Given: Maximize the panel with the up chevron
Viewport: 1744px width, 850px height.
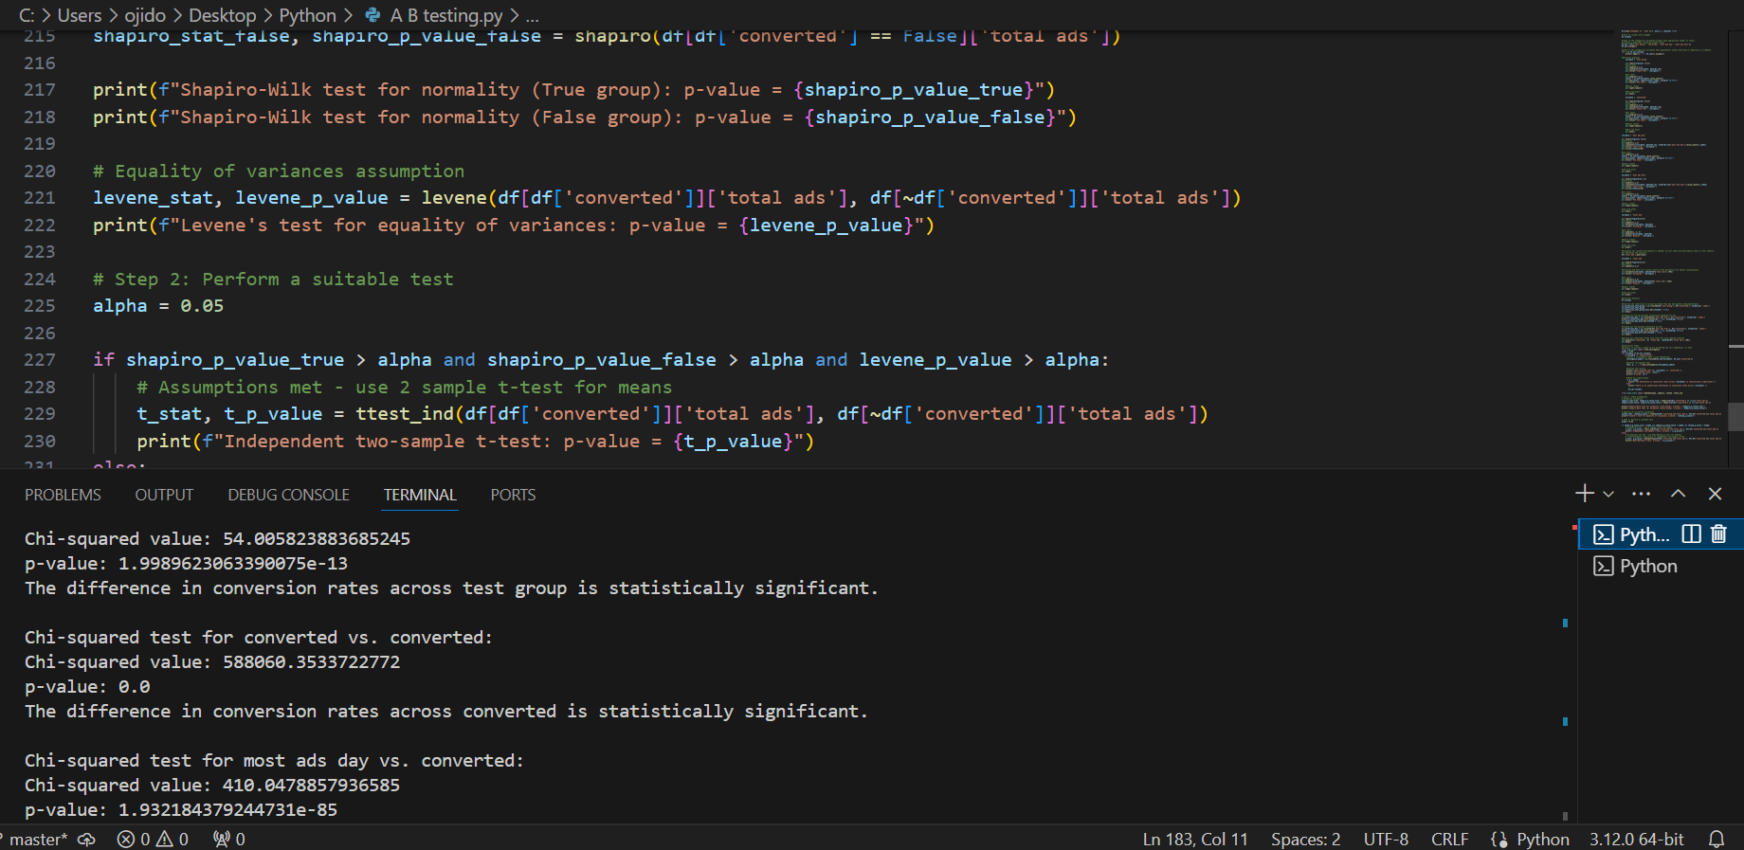Looking at the screenshot, I should click(1678, 494).
